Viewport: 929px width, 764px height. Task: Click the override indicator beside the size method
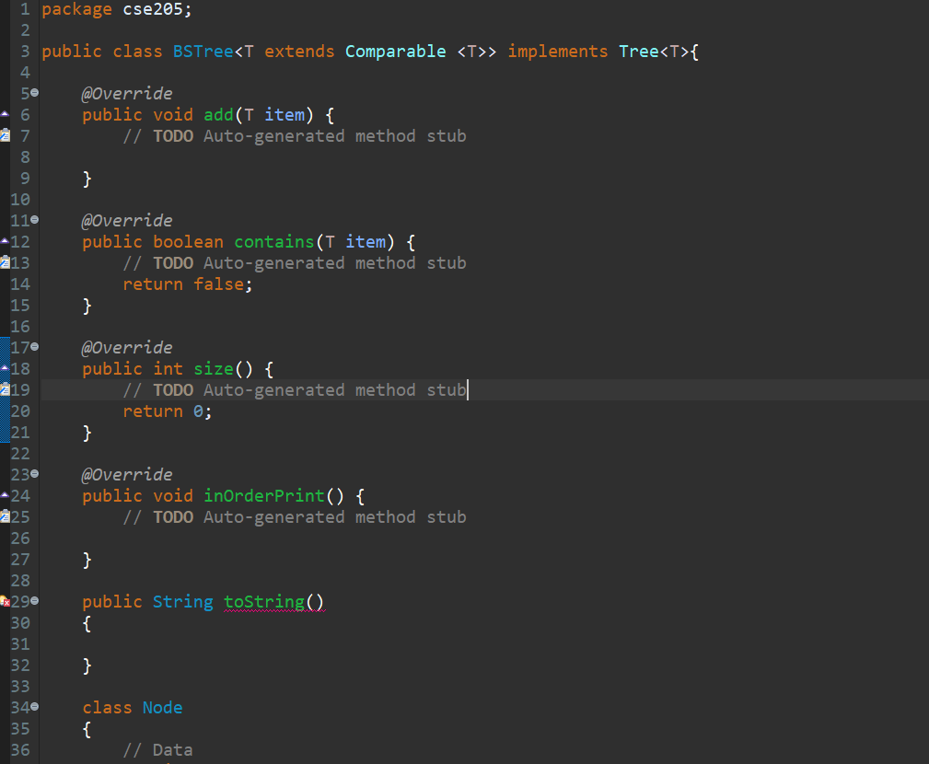point(6,368)
